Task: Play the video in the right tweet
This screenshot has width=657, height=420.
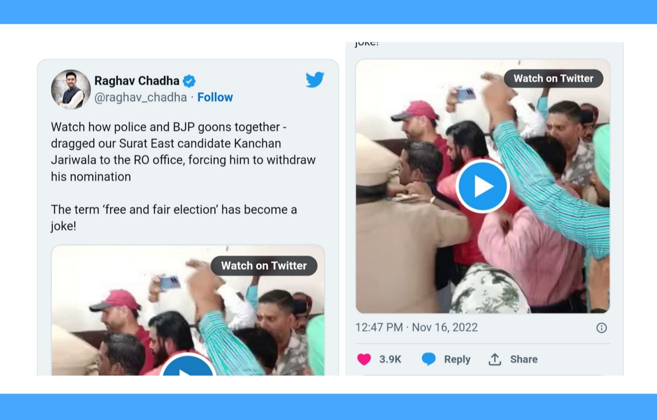Action: (483, 186)
